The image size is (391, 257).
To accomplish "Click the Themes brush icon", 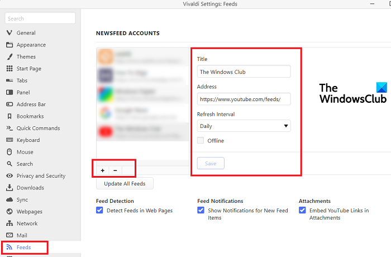I will pyautogui.click(x=9, y=56).
